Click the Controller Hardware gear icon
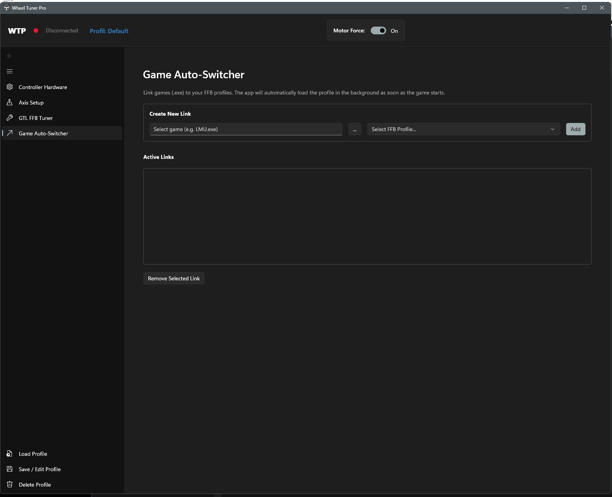This screenshot has width=612, height=497. [10, 87]
